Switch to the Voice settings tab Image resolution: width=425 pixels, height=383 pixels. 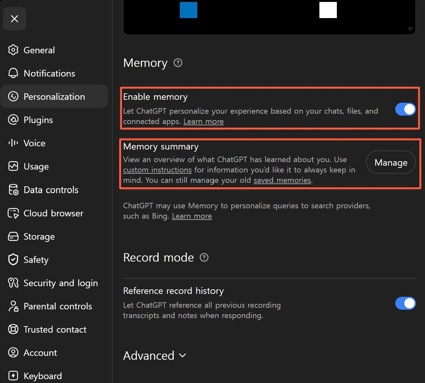coord(54,143)
